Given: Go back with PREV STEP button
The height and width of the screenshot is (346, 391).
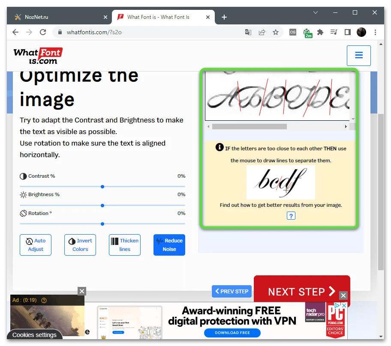Looking at the screenshot, I should tap(232, 291).
